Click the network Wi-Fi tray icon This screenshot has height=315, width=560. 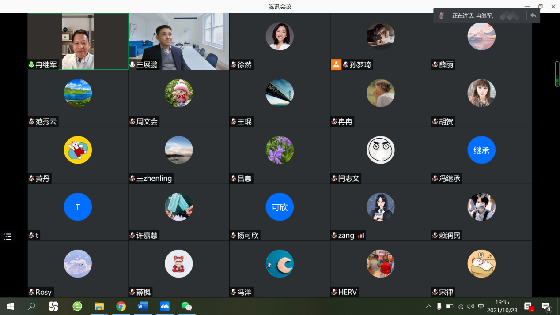pyautogui.click(x=461, y=306)
